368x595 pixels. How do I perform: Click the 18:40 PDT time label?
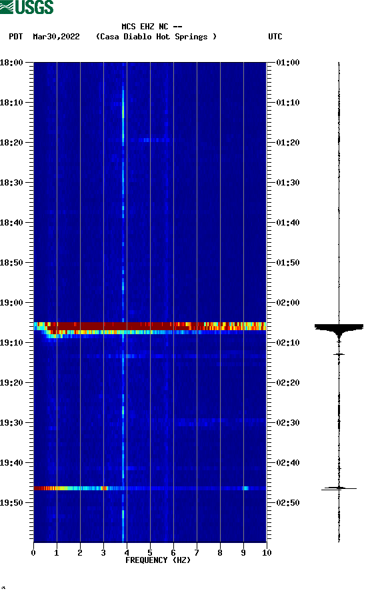coord(11,223)
